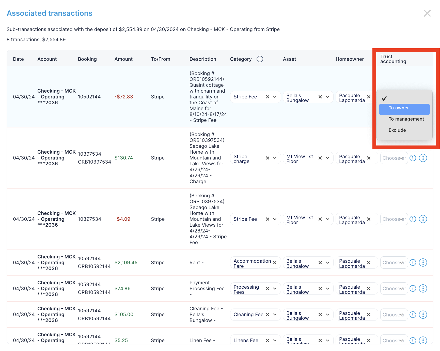Open more options for $105.00 transaction
The image size is (440, 351).
pyautogui.click(x=423, y=315)
